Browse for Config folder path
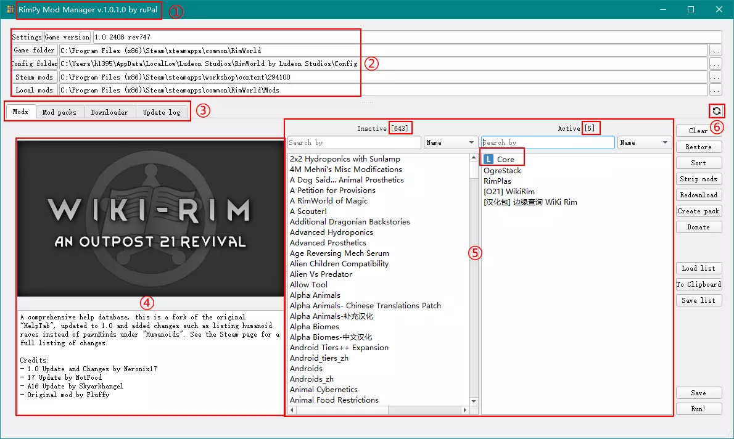Viewport: 734px width, 439px height. click(715, 64)
